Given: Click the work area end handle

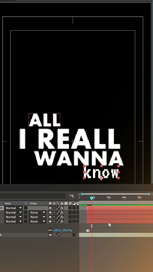Looking at the screenshot, I should click(149, 194).
